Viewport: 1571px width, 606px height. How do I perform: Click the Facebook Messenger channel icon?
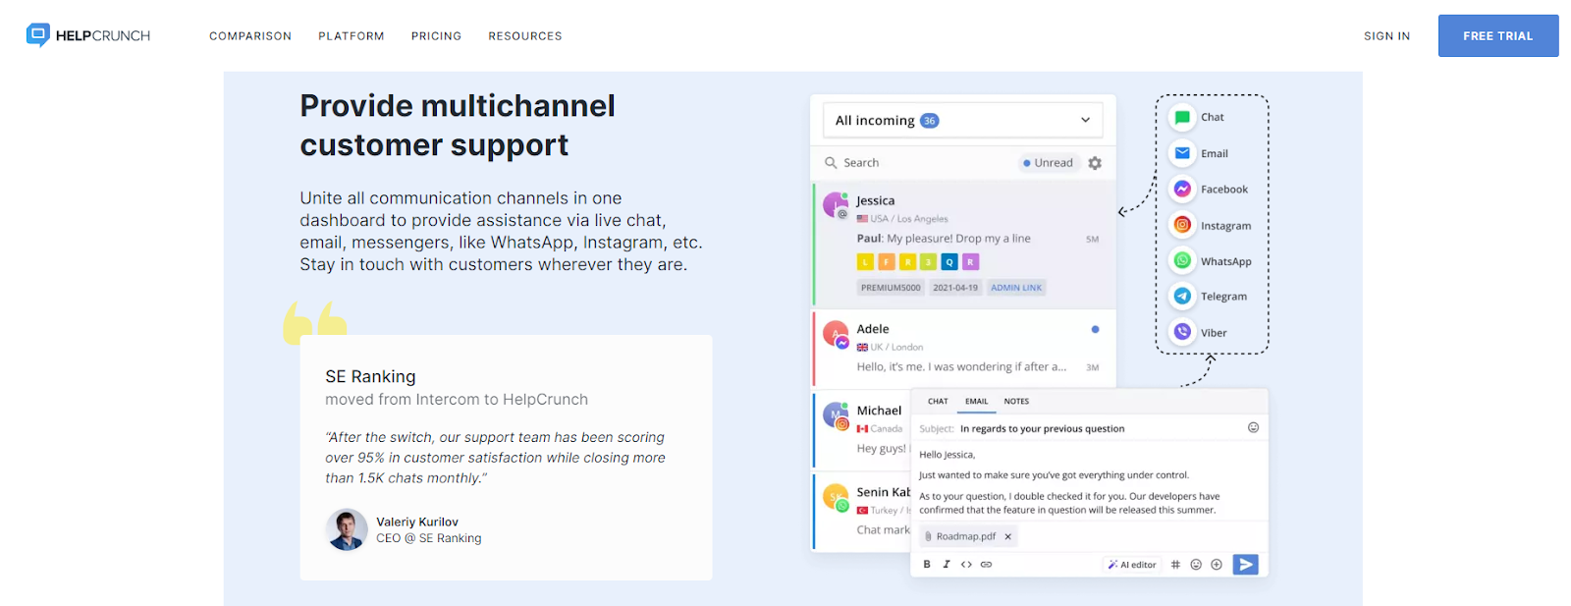pos(1182,190)
